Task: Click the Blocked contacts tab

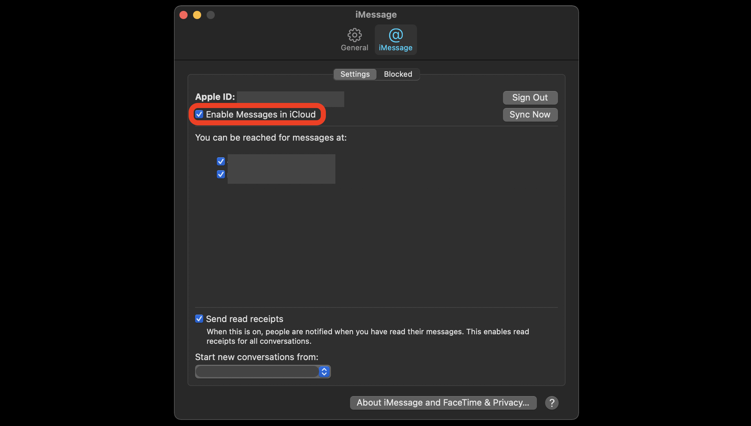Action: pyautogui.click(x=398, y=74)
